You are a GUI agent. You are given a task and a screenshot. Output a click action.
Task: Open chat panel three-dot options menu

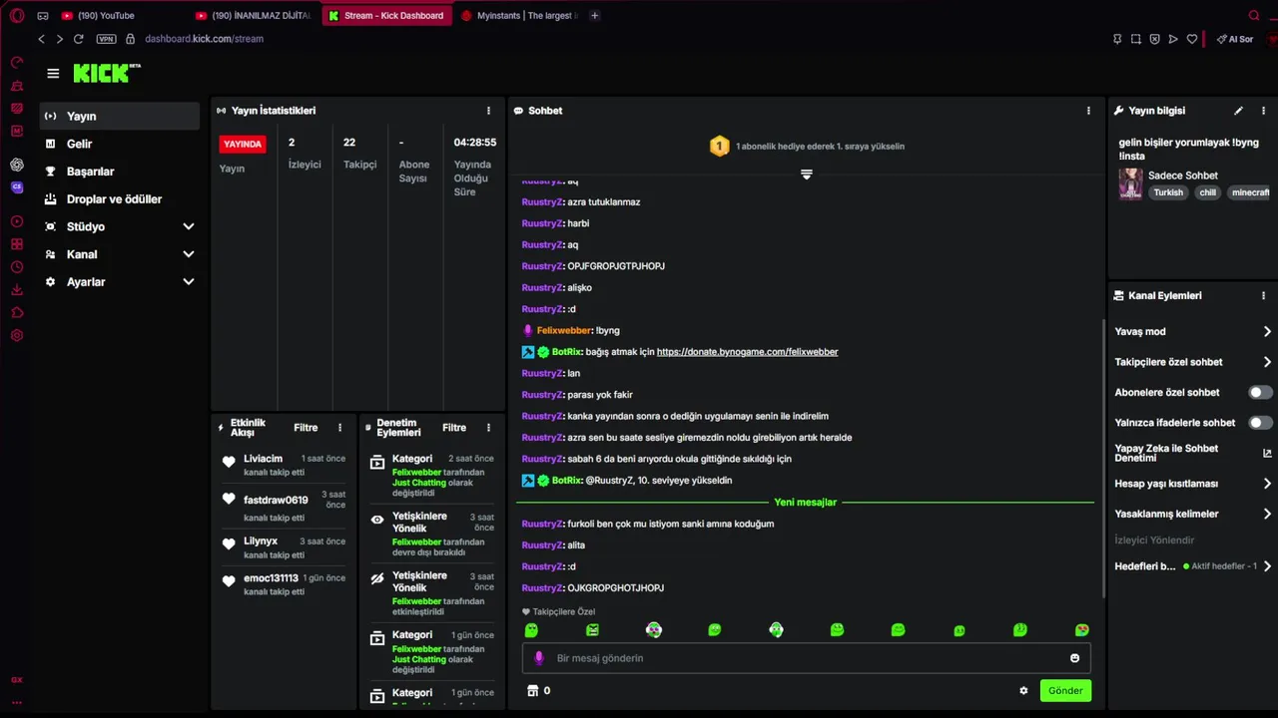[x=1088, y=111]
